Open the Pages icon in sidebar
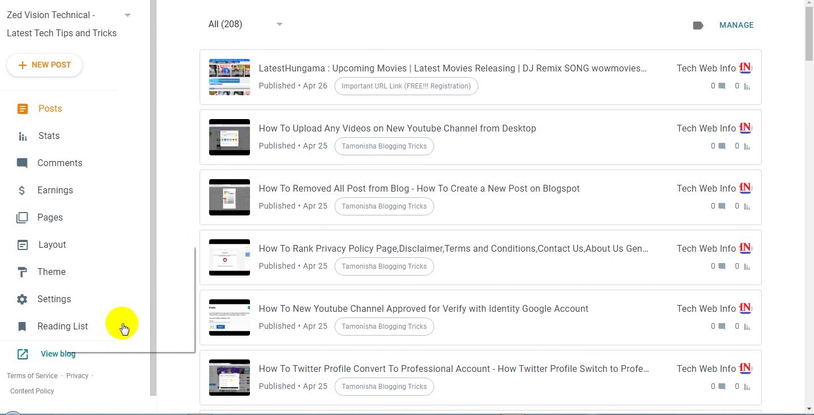Viewport: 814px width, 415px height. coord(22,218)
